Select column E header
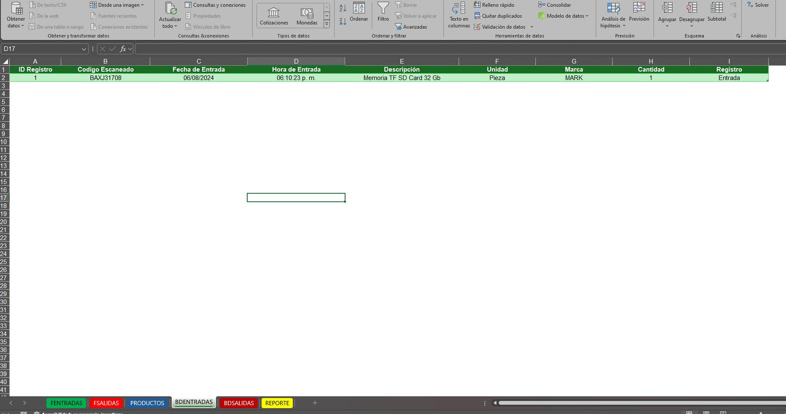This screenshot has height=414, width=786. pyautogui.click(x=401, y=61)
